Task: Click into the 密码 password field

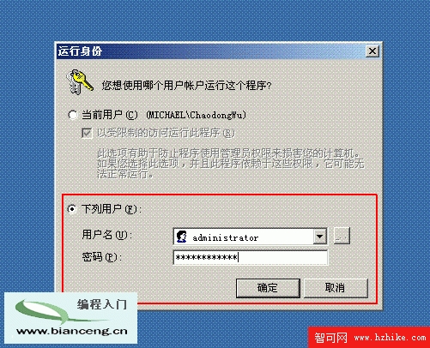Action: tap(251, 257)
